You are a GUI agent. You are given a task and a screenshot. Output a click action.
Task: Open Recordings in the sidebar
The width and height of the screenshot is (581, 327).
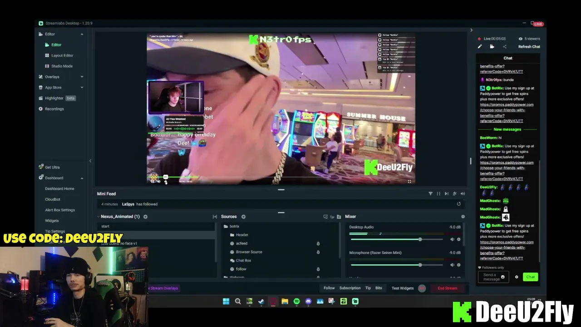[54, 109]
